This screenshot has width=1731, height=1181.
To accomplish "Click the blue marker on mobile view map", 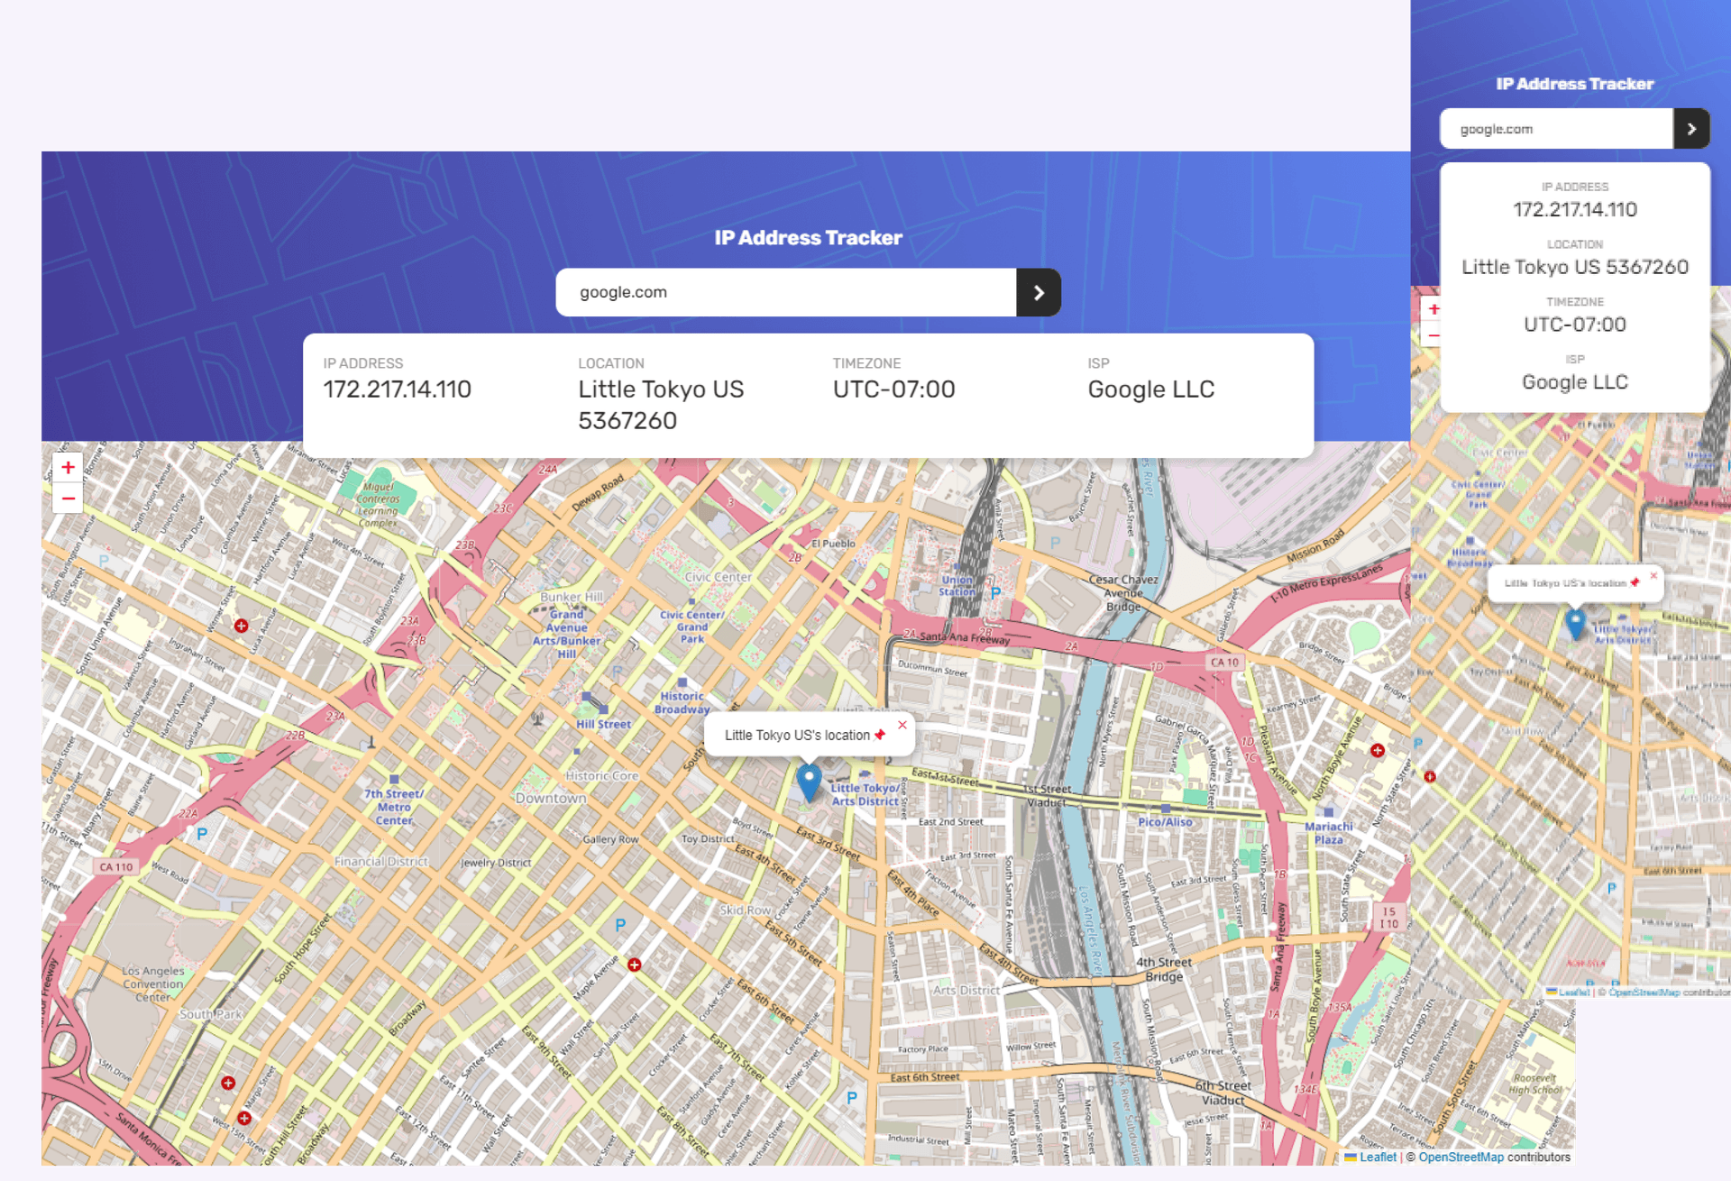I will pos(1575,623).
